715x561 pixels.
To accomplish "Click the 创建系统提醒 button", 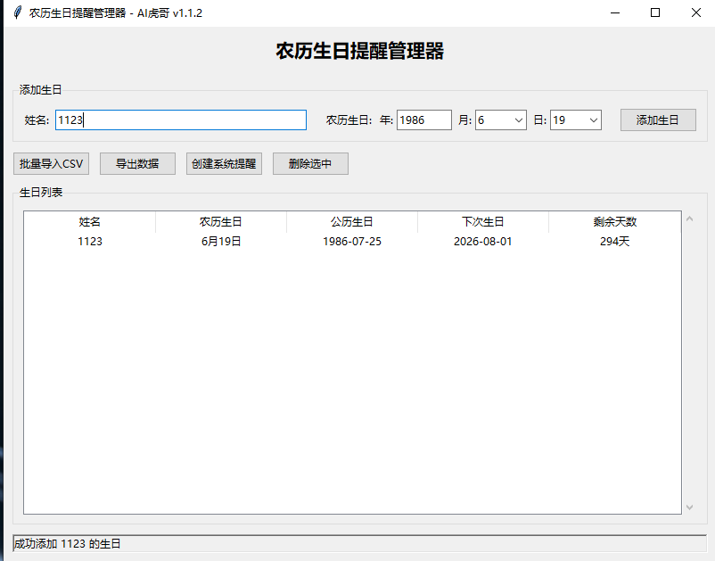I will pos(224,163).
